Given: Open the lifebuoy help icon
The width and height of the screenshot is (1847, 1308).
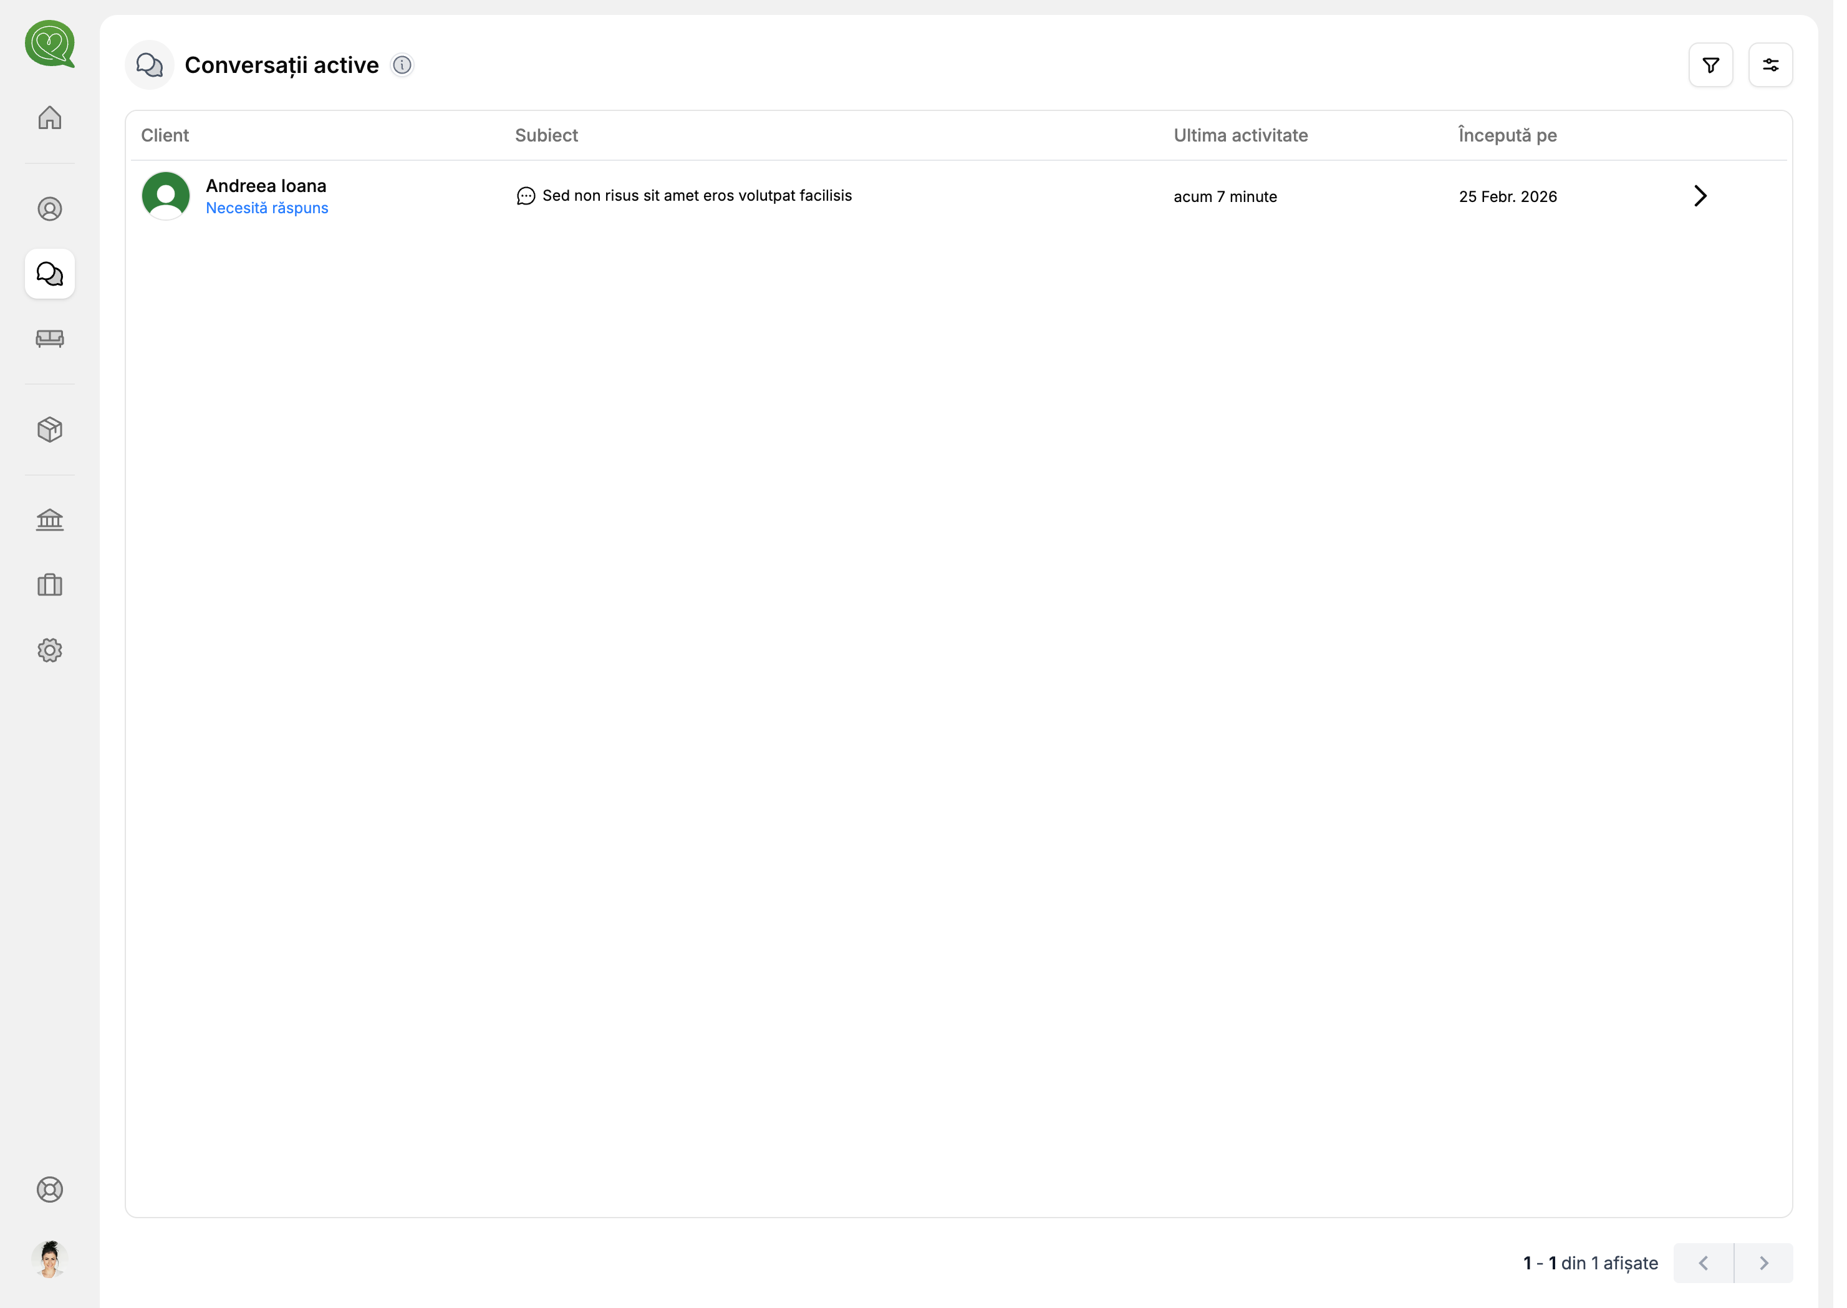Looking at the screenshot, I should (x=50, y=1190).
